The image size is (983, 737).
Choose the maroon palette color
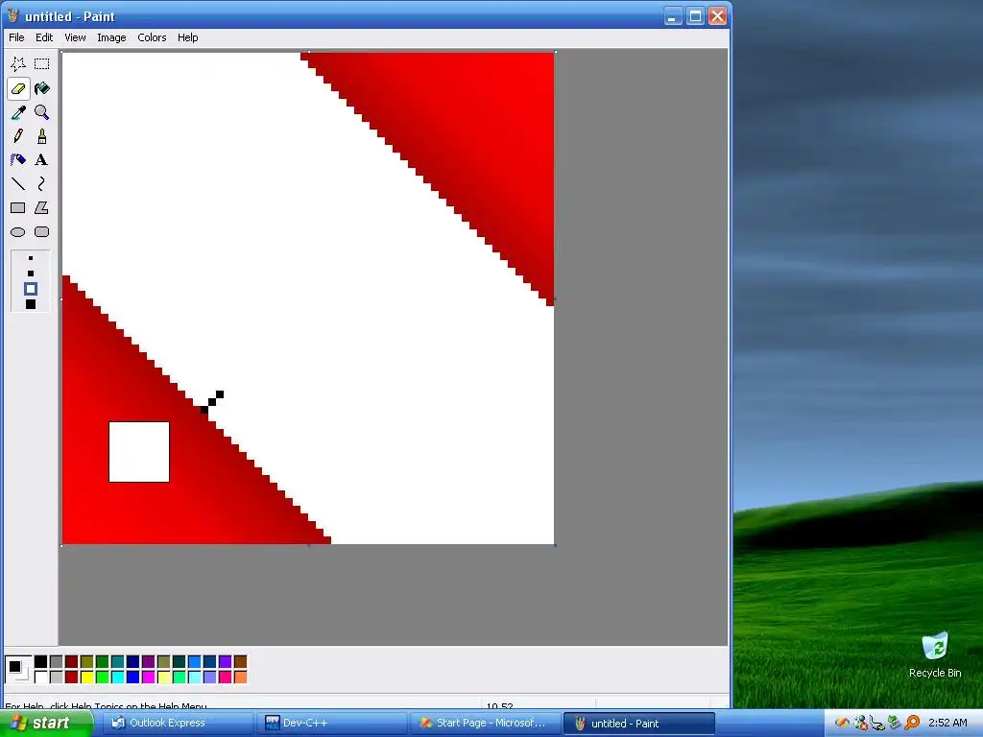71,662
